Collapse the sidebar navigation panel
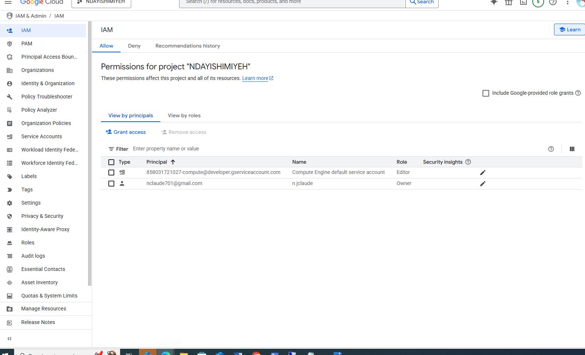The width and height of the screenshot is (585, 355). (x=10, y=338)
